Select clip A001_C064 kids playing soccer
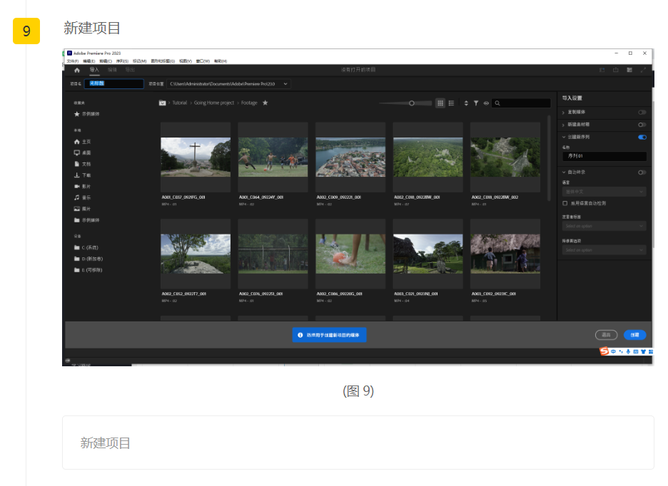 (x=273, y=157)
